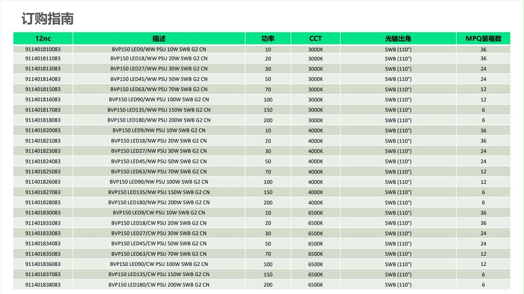Select description BVP150 LED9/CW PSU 10W SWB G2 CN
This screenshot has height=294, width=524.
(x=159, y=213)
